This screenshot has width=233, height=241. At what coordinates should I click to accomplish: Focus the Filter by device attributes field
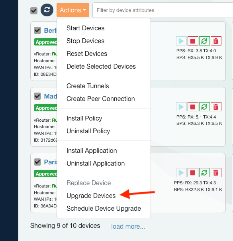163,10
